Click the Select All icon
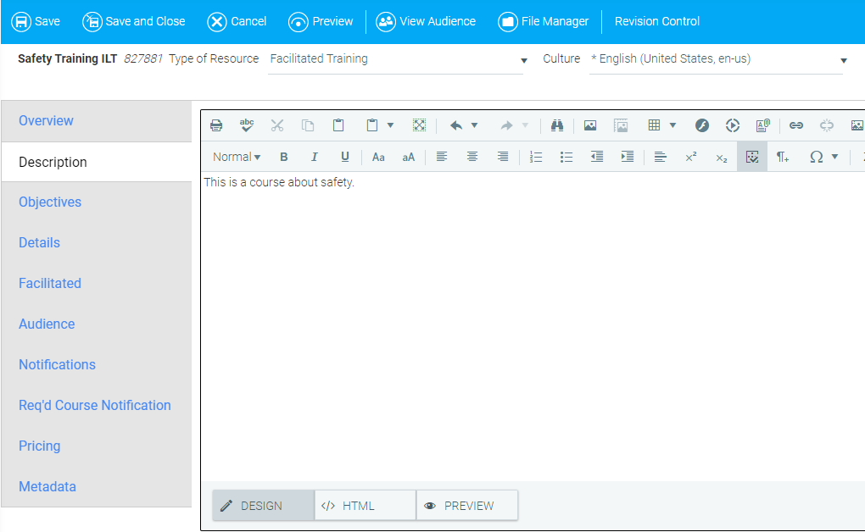 click(419, 125)
